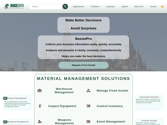Click the fire extinguisher icon beside Inspect Equipment
The height and width of the screenshot is (125, 167).
pos(40,106)
